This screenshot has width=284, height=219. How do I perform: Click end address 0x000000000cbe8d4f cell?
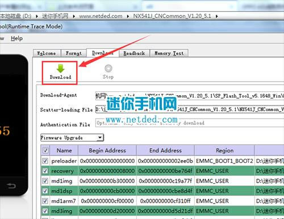pyautogui.click(x=165, y=191)
